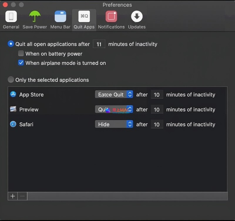Click Safari's minutes of inactivity field

point(157,124)
